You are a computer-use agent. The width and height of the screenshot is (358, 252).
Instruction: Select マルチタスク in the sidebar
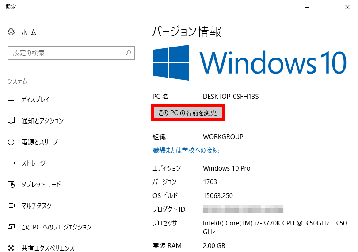coord(37,205)
